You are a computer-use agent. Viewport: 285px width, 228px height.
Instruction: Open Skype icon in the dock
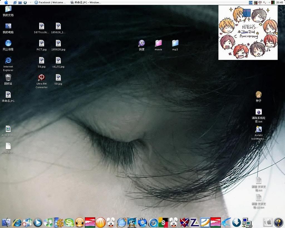tap(69, 222)
